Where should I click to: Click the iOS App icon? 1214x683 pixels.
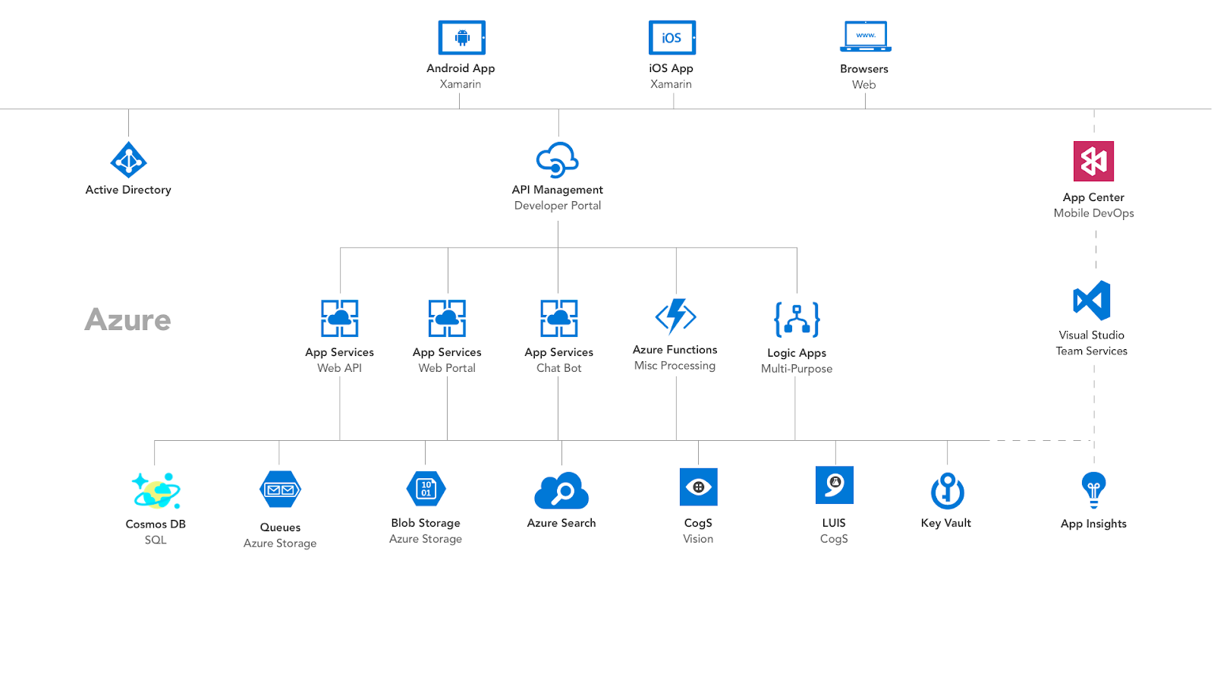(x=671, y=36)
